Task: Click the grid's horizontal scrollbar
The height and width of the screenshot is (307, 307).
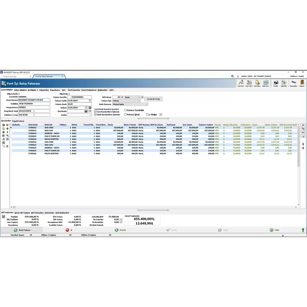Action: tap(154, 207)
